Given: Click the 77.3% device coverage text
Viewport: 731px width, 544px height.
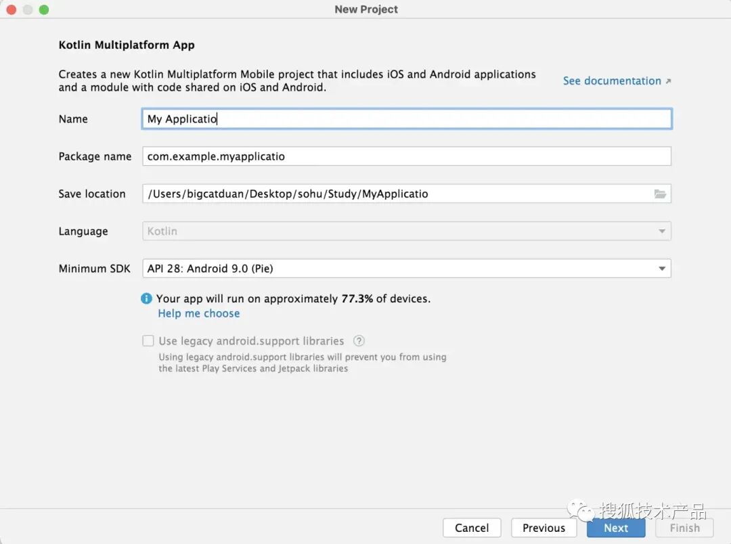Looking at the screenshot, I should (x=357, y=298).
